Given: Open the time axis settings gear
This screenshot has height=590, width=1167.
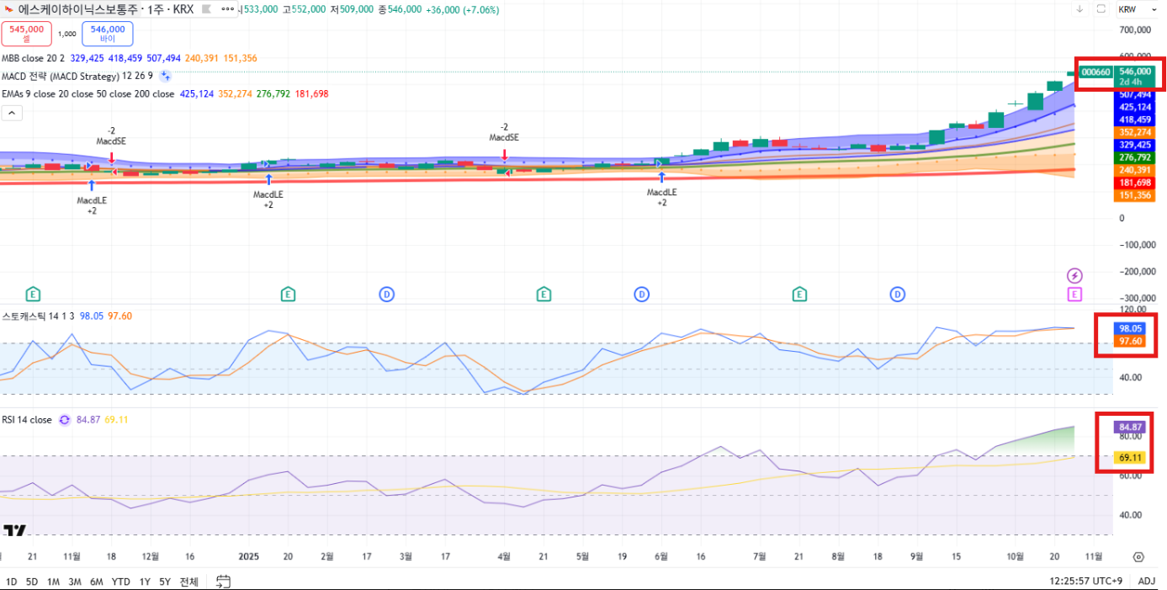Looking at the screenshot, I should 1138,557.
